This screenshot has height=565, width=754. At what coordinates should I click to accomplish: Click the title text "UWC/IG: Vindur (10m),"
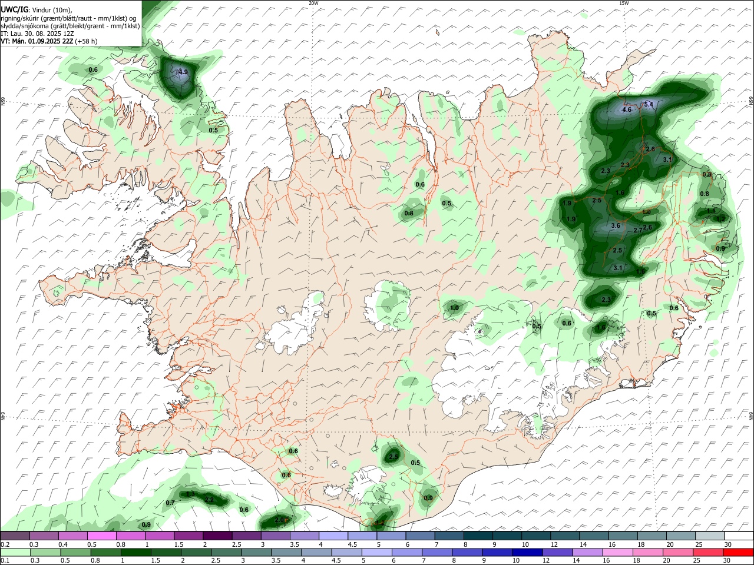tap(36, 9)
